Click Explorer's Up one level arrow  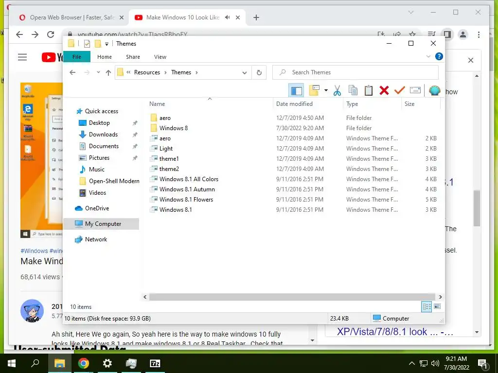pos(108,73)
